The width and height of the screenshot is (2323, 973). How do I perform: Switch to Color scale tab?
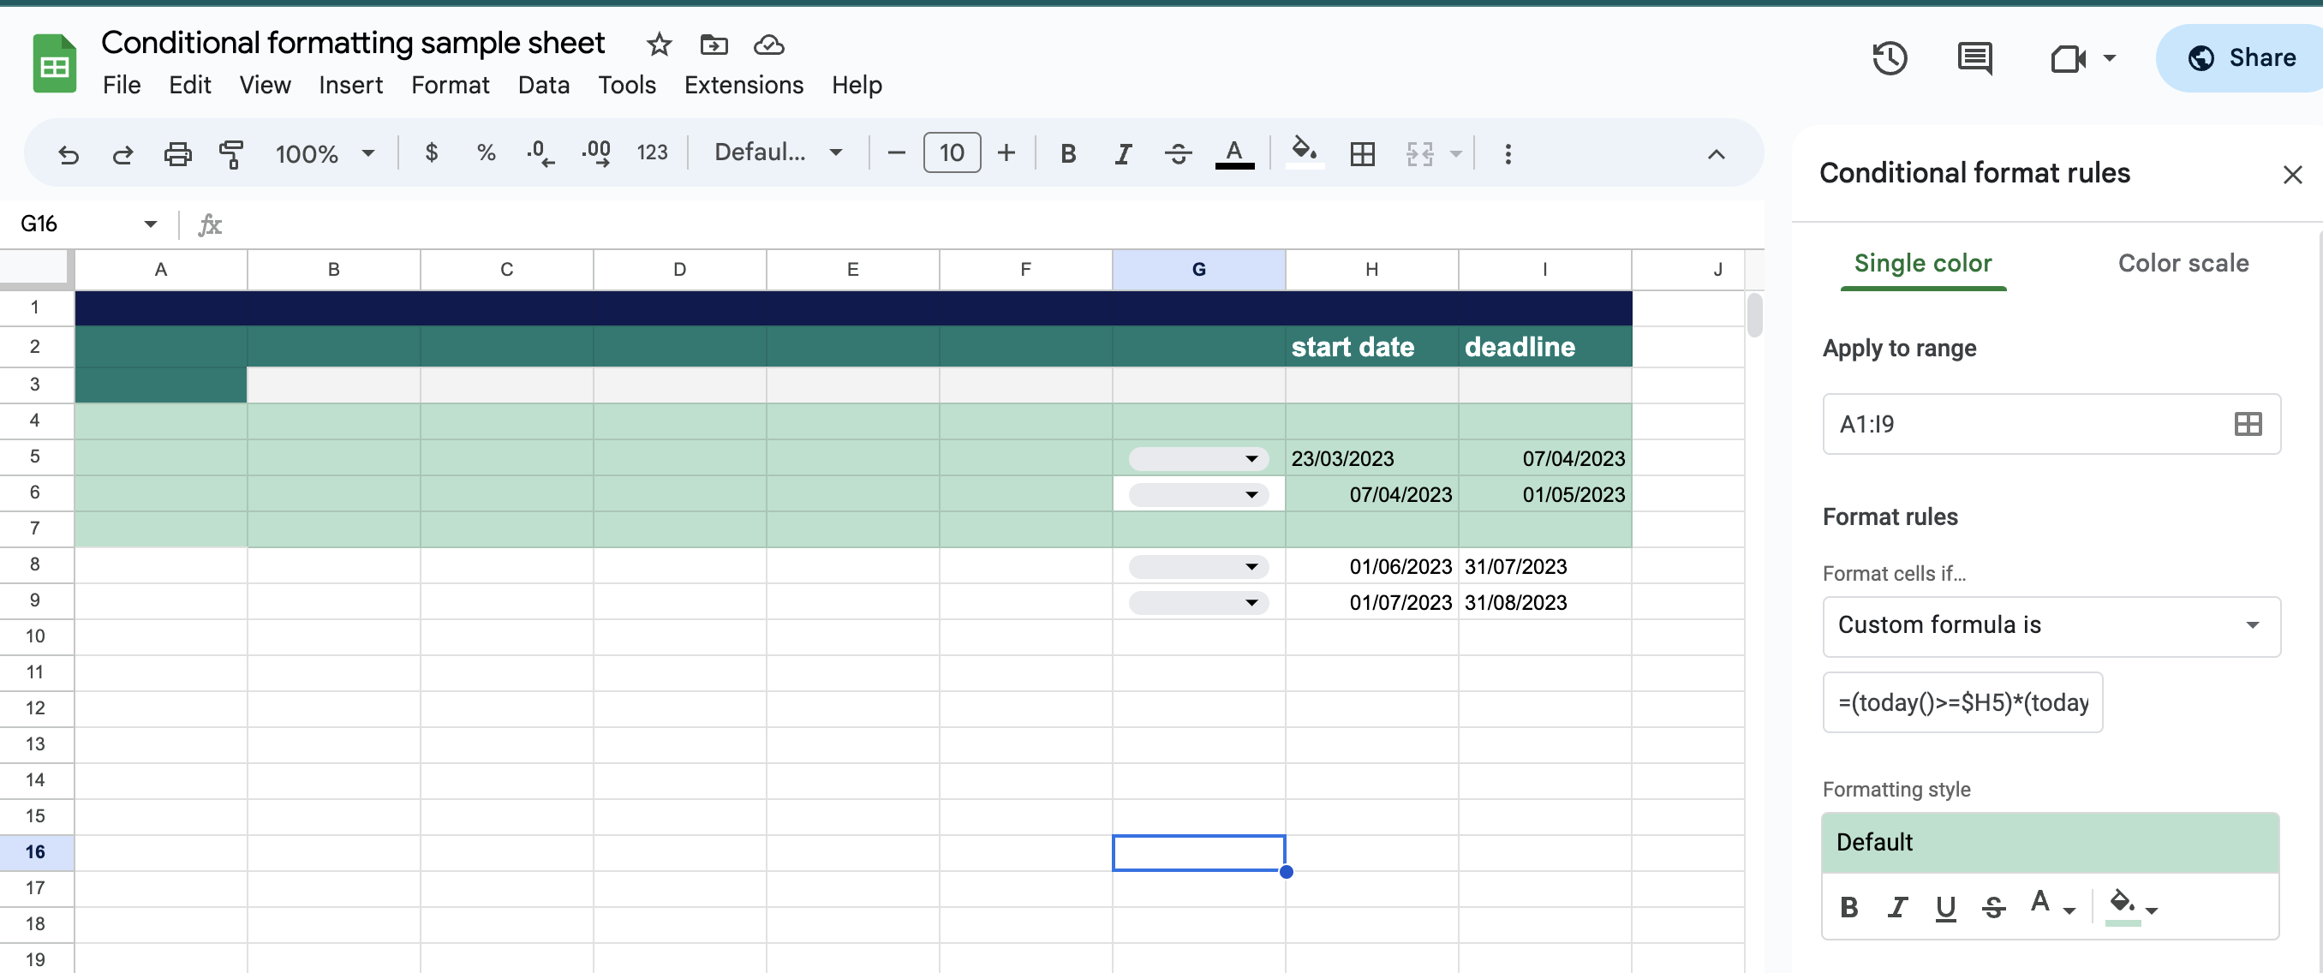pos(2183,263)
